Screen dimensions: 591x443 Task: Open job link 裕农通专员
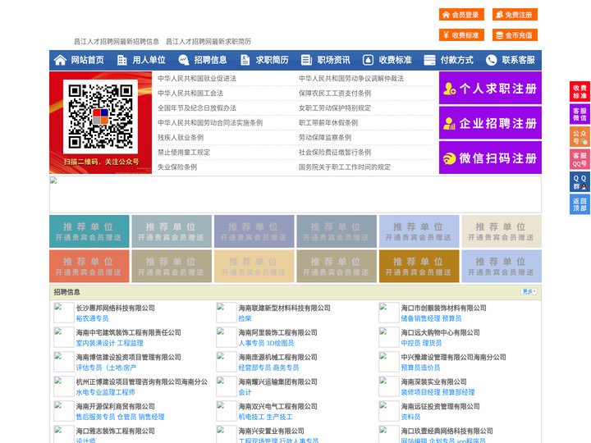[x=92, y=318]
